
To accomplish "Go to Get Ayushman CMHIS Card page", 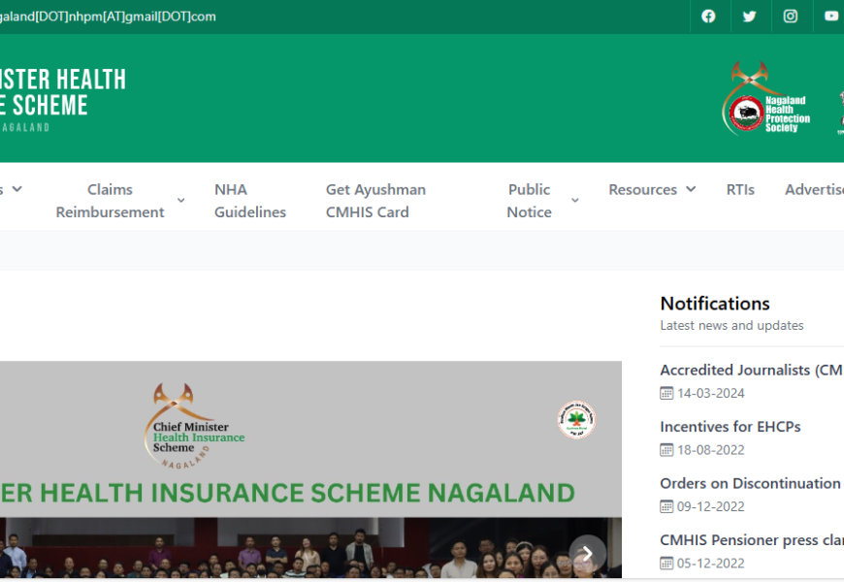I will click(375, 201).
